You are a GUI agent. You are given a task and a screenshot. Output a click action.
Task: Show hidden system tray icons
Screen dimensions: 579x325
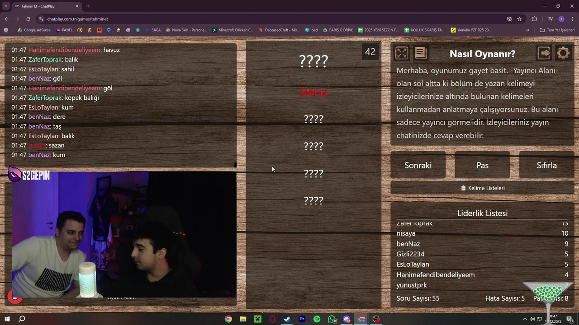(525, 319)
